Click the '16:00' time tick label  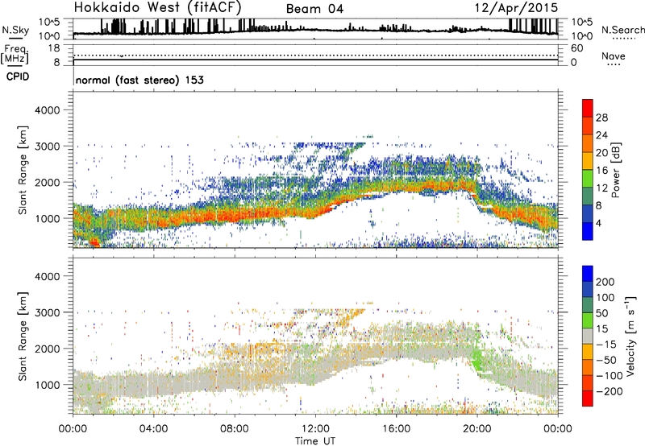[396, 429]
